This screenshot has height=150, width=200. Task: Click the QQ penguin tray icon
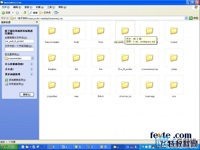(x=153, y=147)
